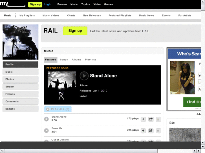
Task: Switch to the Albums tab
Action: 76,60
